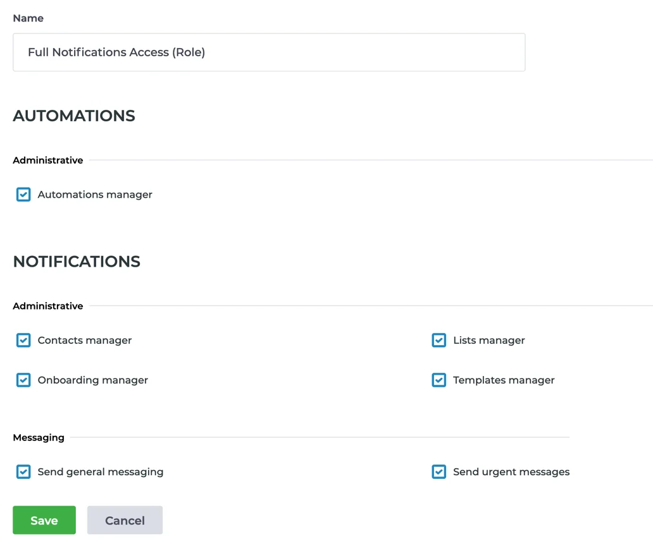
Task: Click the Contacts manager label text
Action: [84, 340]
